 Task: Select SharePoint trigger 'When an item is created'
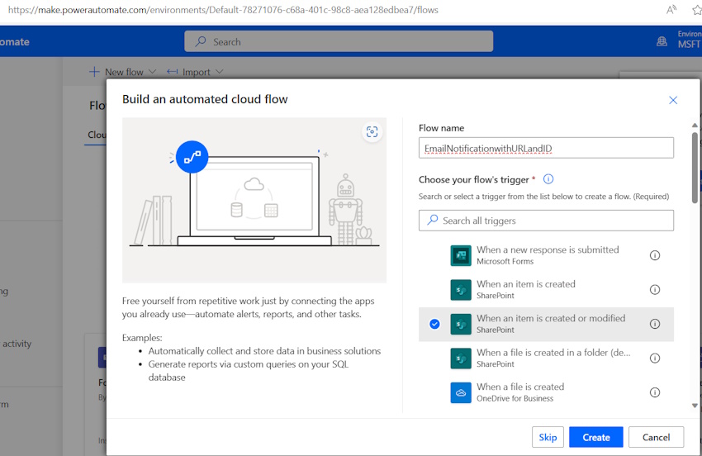[546, 290]
